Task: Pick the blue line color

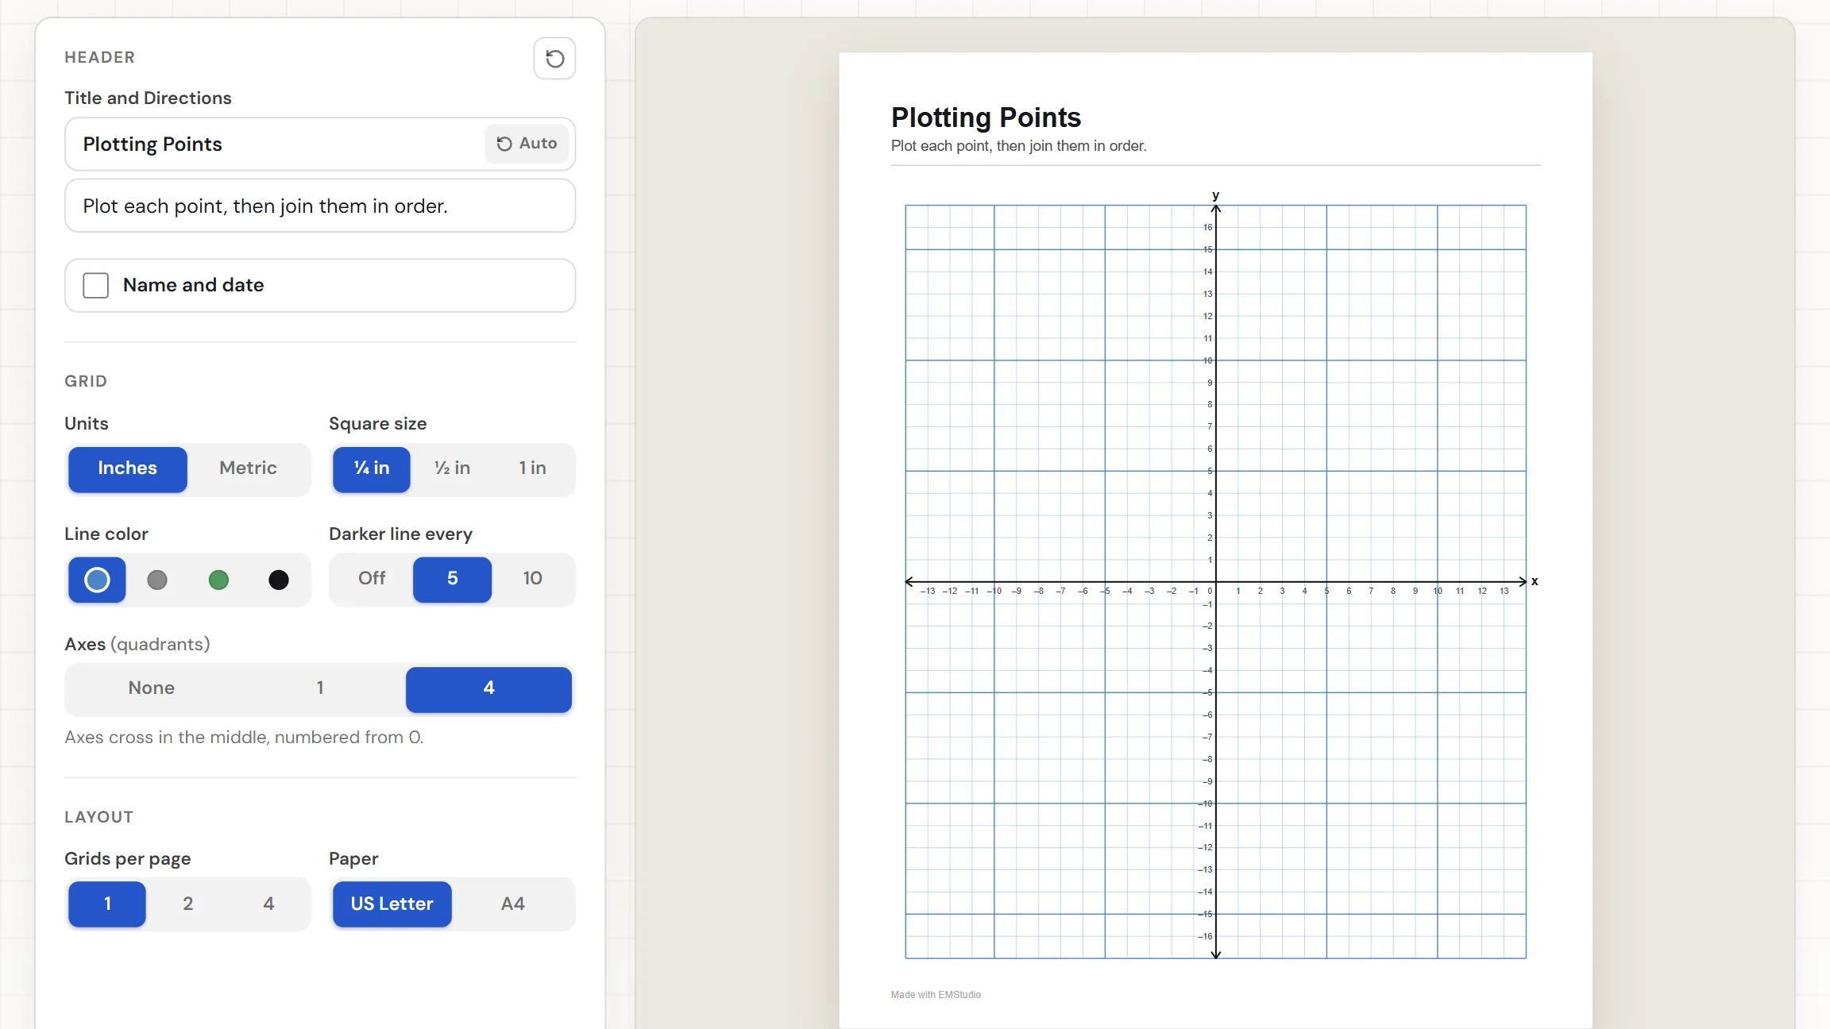Action: click(97, 580)
